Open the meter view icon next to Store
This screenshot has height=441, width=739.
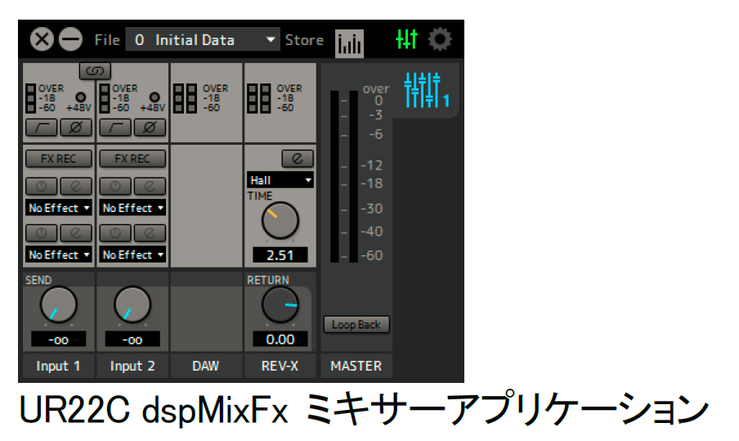[x=349, y=43]
